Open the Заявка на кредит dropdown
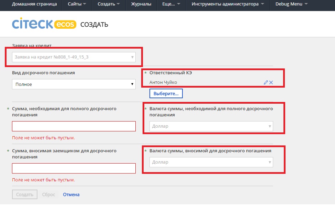Viewport: 335px width, 206px height. pyautogui.click(x=74, y=57)
